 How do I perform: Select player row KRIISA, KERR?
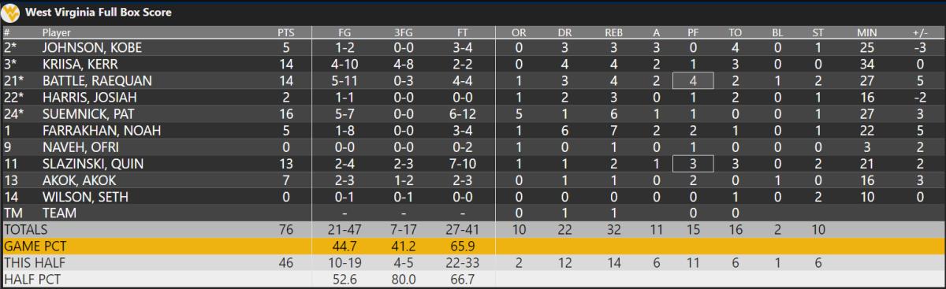tap(473, 64)
